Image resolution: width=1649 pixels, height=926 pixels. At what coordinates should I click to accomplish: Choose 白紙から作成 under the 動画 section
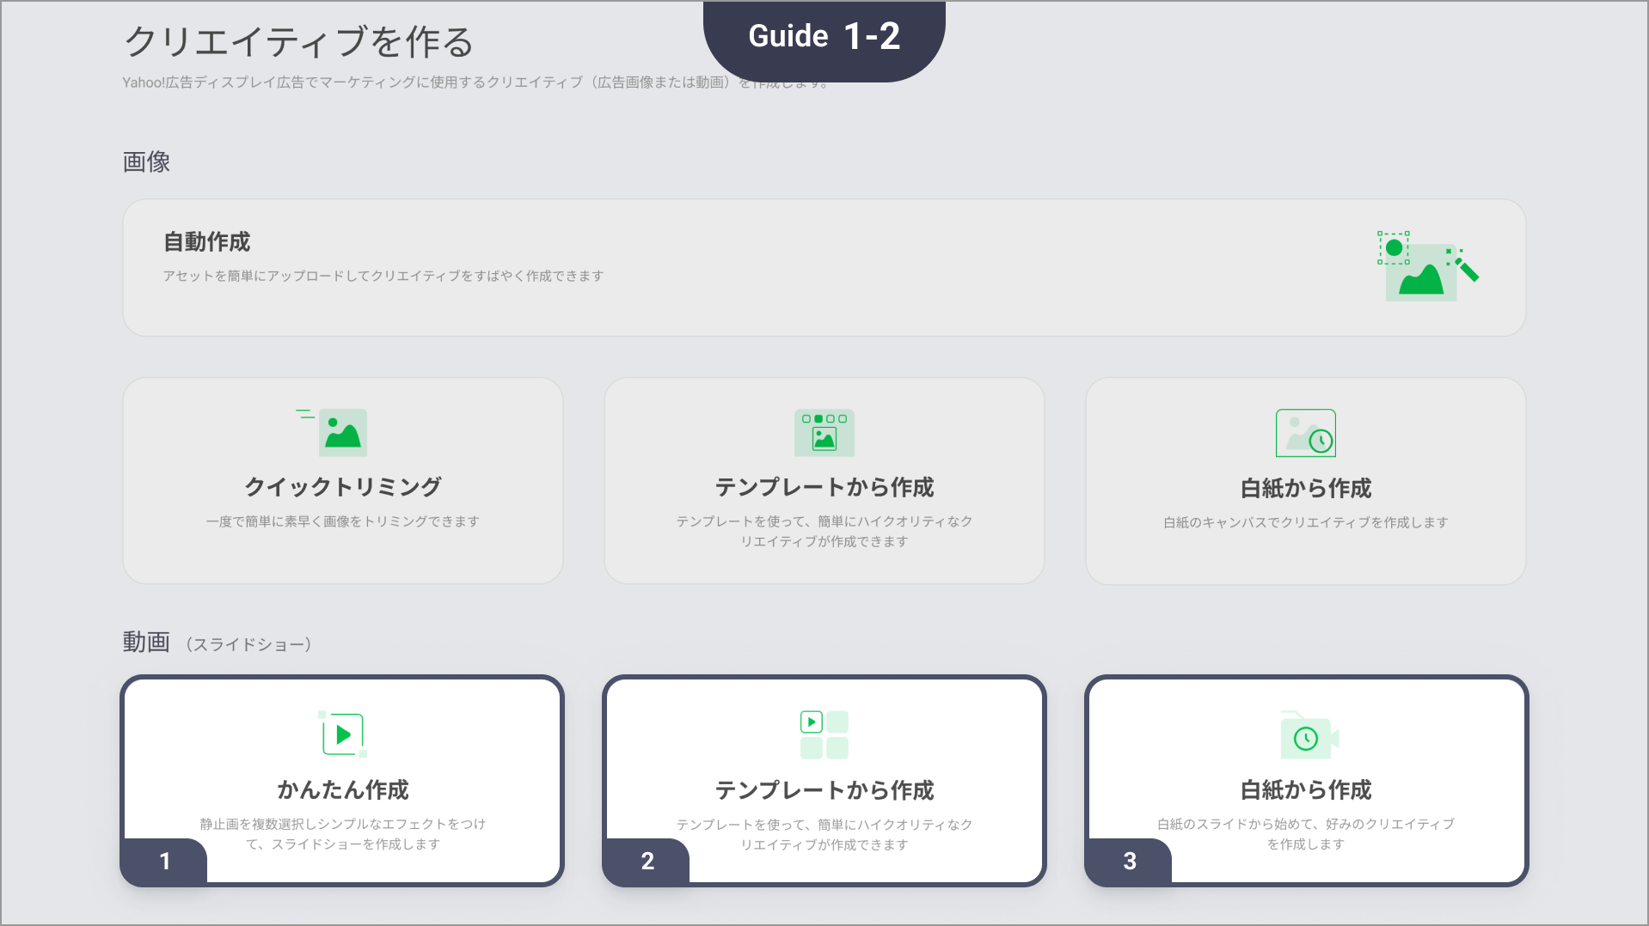[1305, 789]
